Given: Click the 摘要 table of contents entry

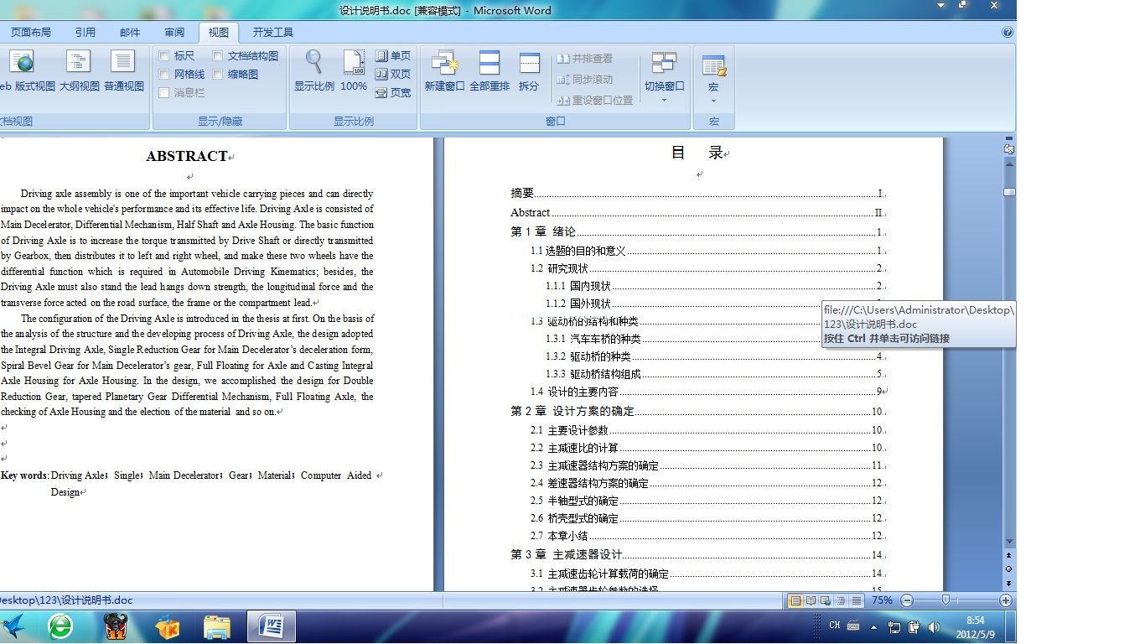Looking at the screenshot, I should coord(698,194).
